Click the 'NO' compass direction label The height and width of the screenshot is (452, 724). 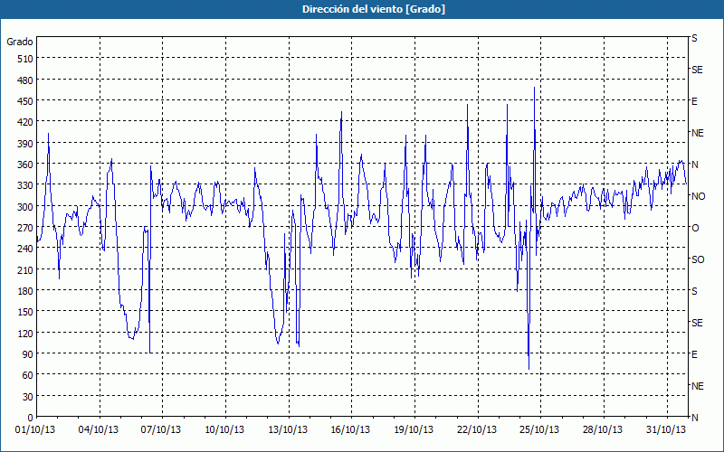pos(698,196)
